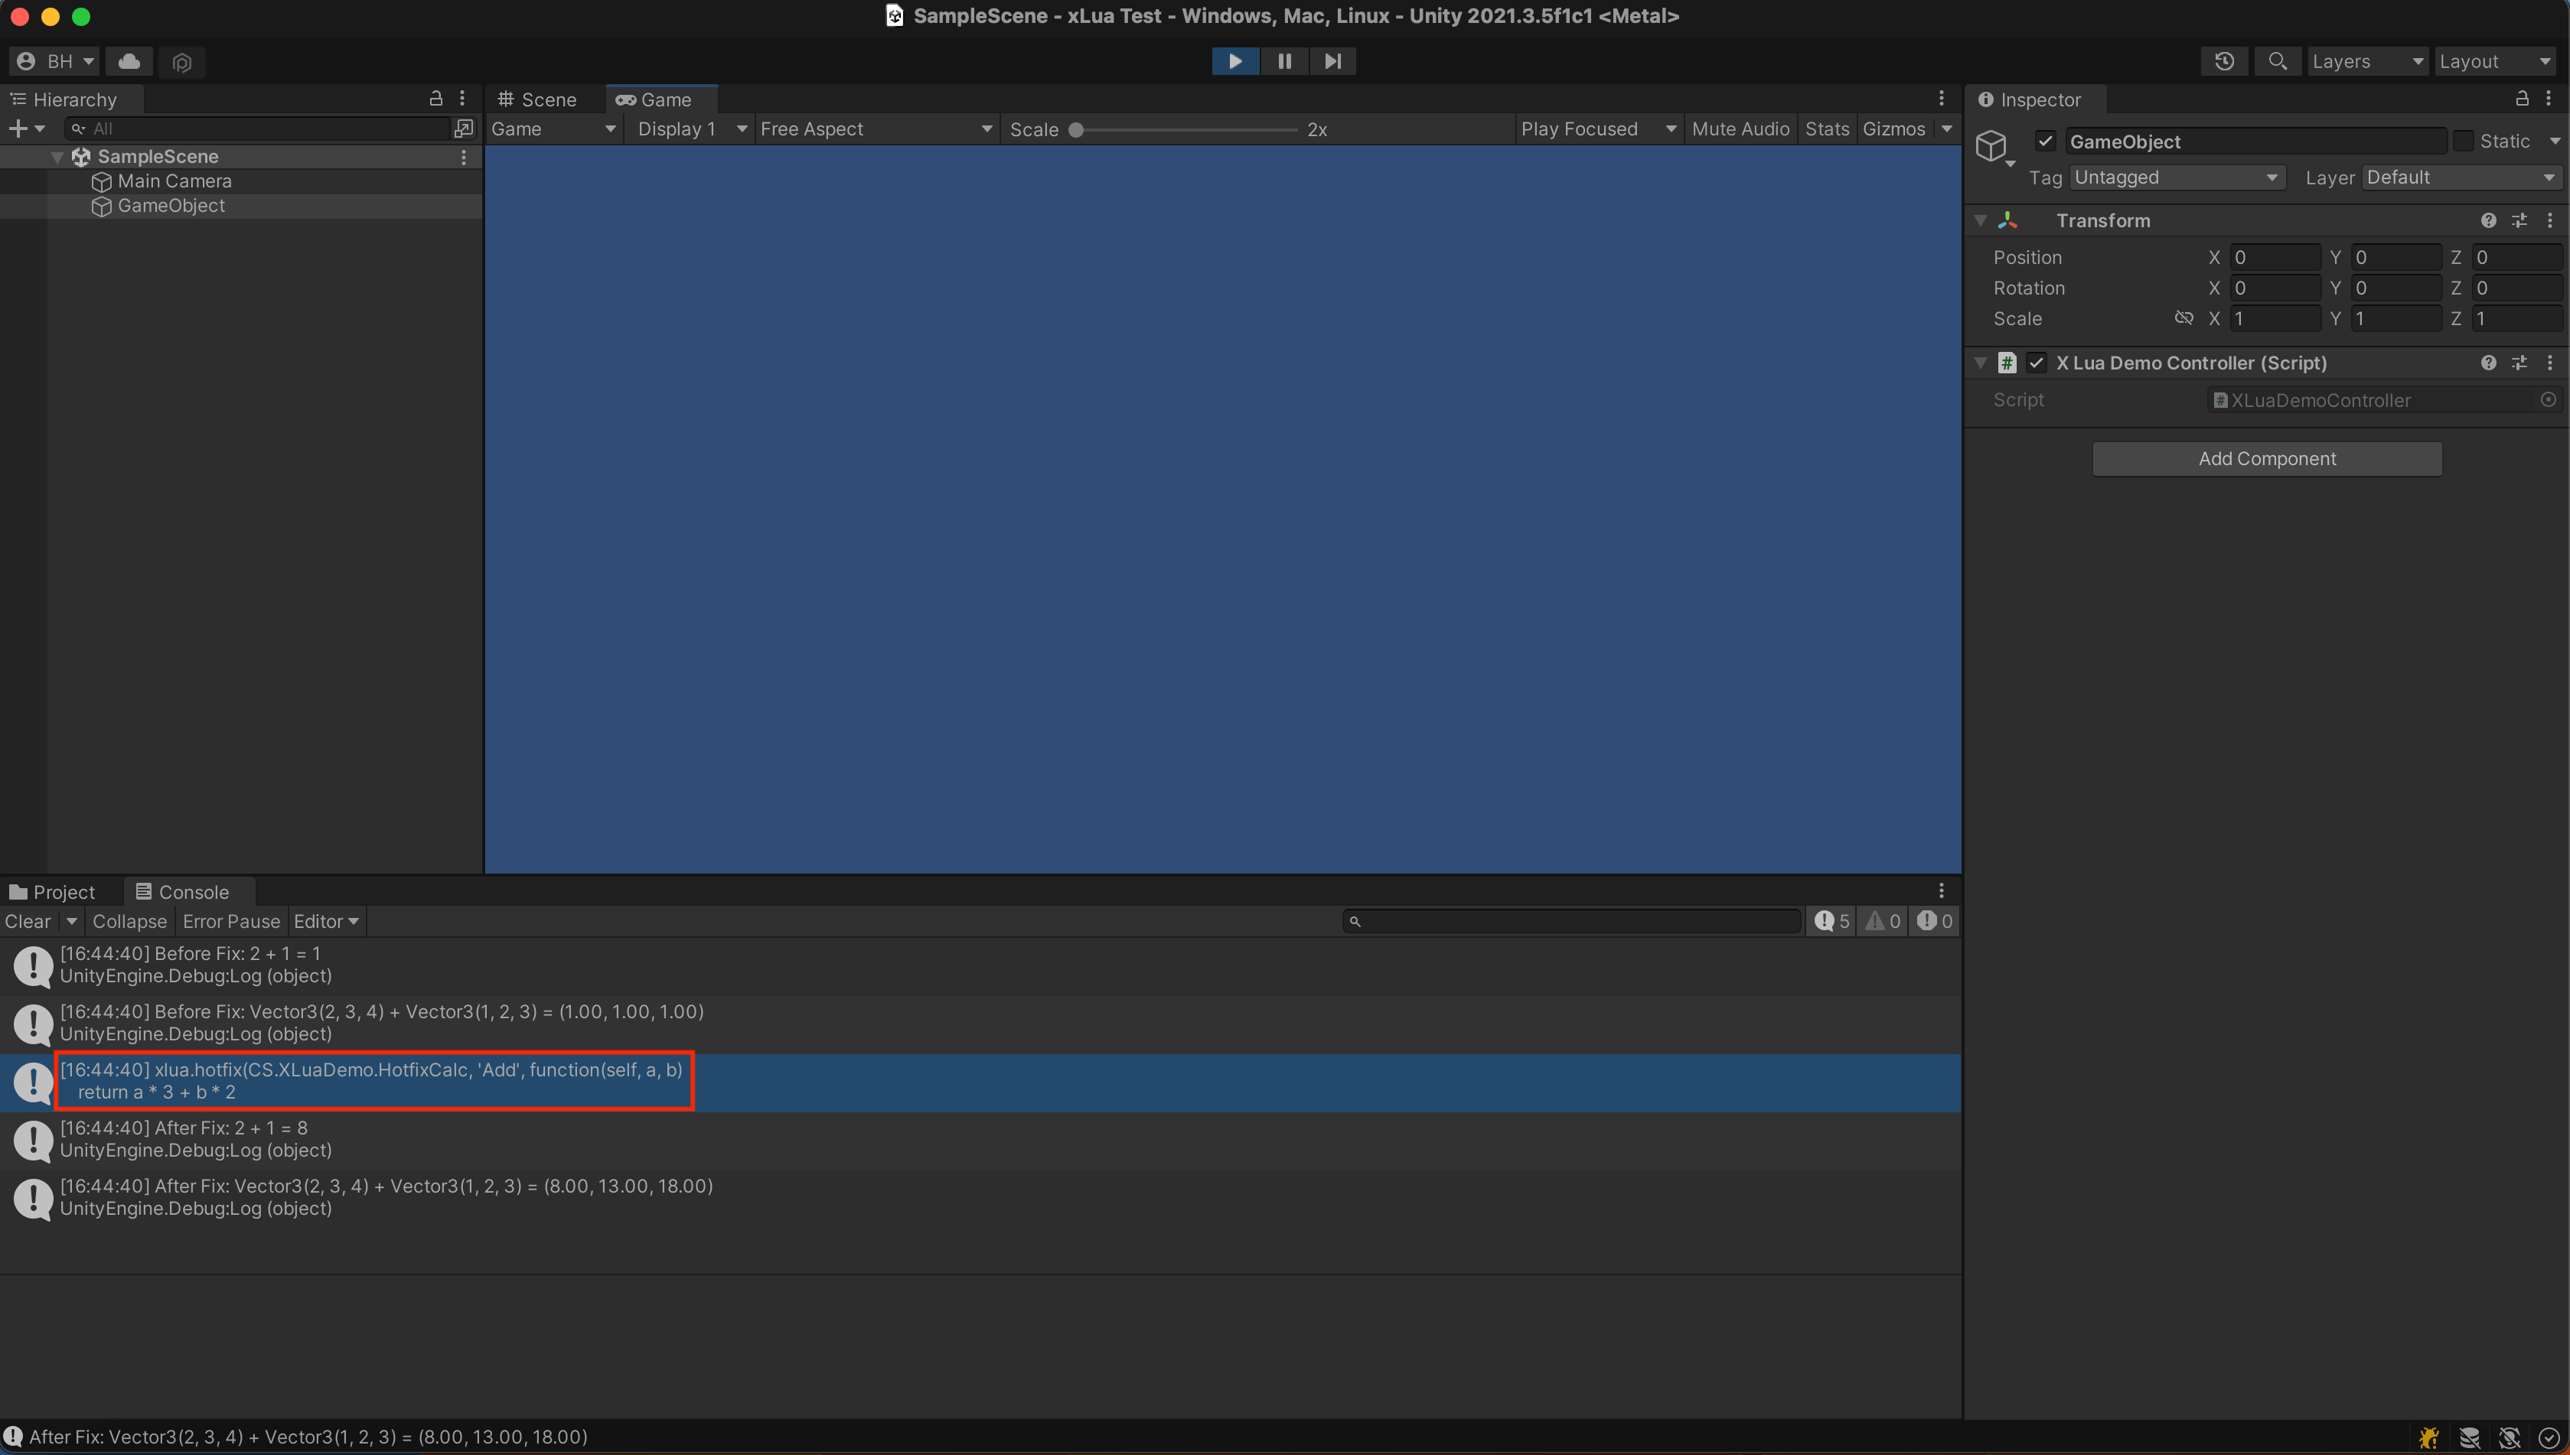This screenshot has height=1455, width=2570.
Task: Disable X Lua Demo Controller script checkbox
Action: [x=2037, y=363]
